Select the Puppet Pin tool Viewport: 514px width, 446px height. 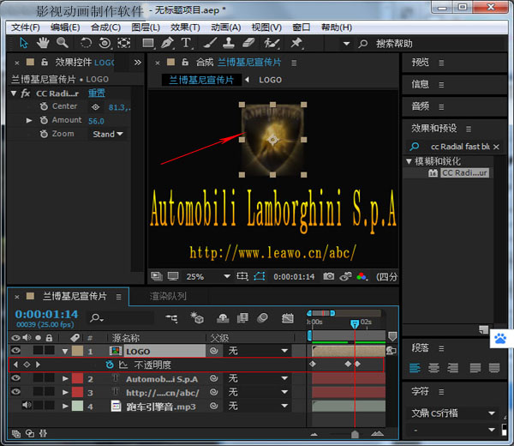[x=296, y=43]
